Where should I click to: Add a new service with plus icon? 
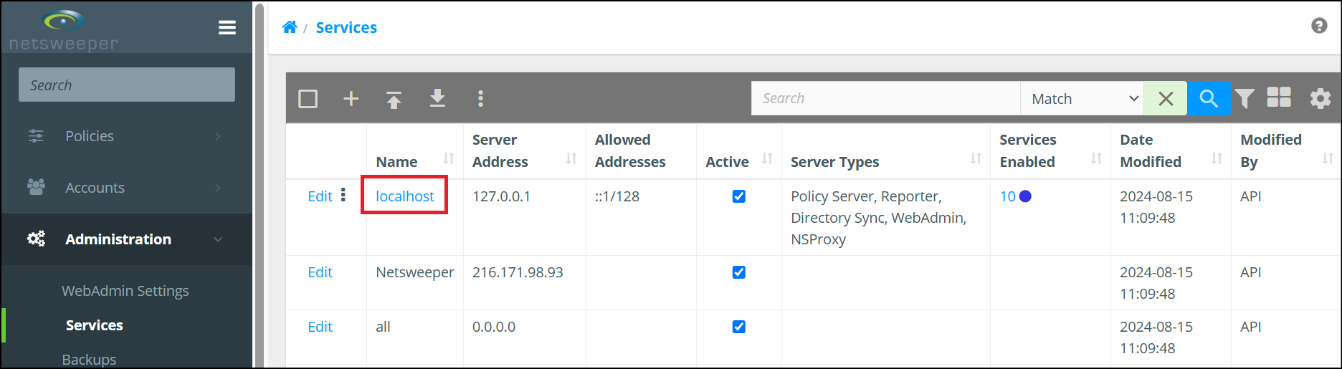point(351,98)
